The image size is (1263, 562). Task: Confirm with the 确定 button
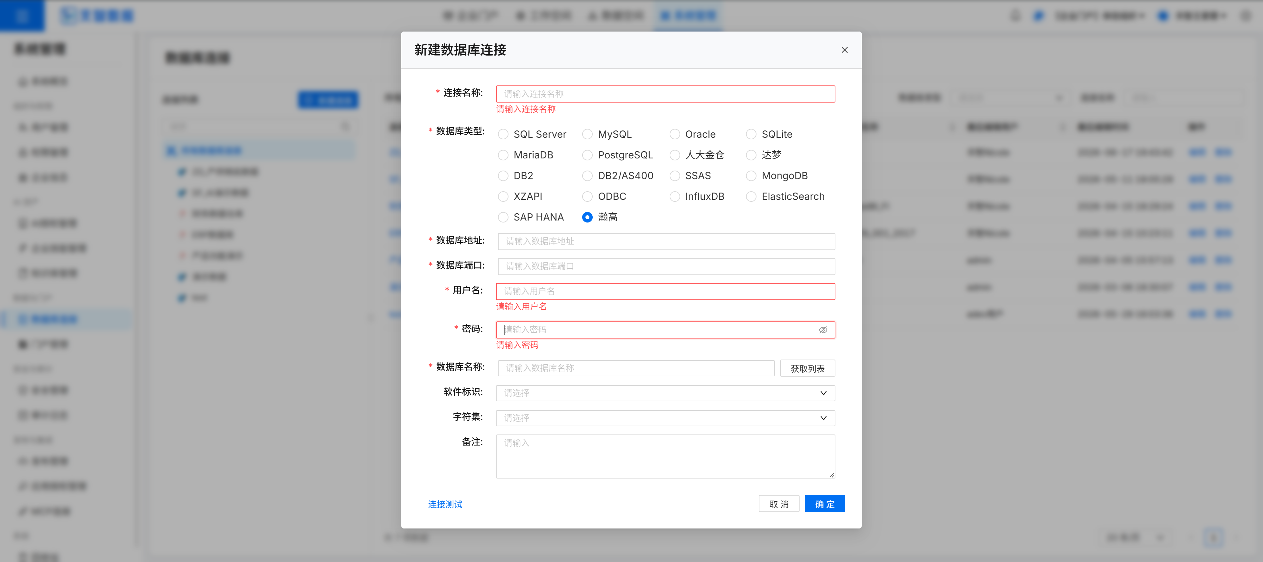pyautogui.click(x=825, y=504)
